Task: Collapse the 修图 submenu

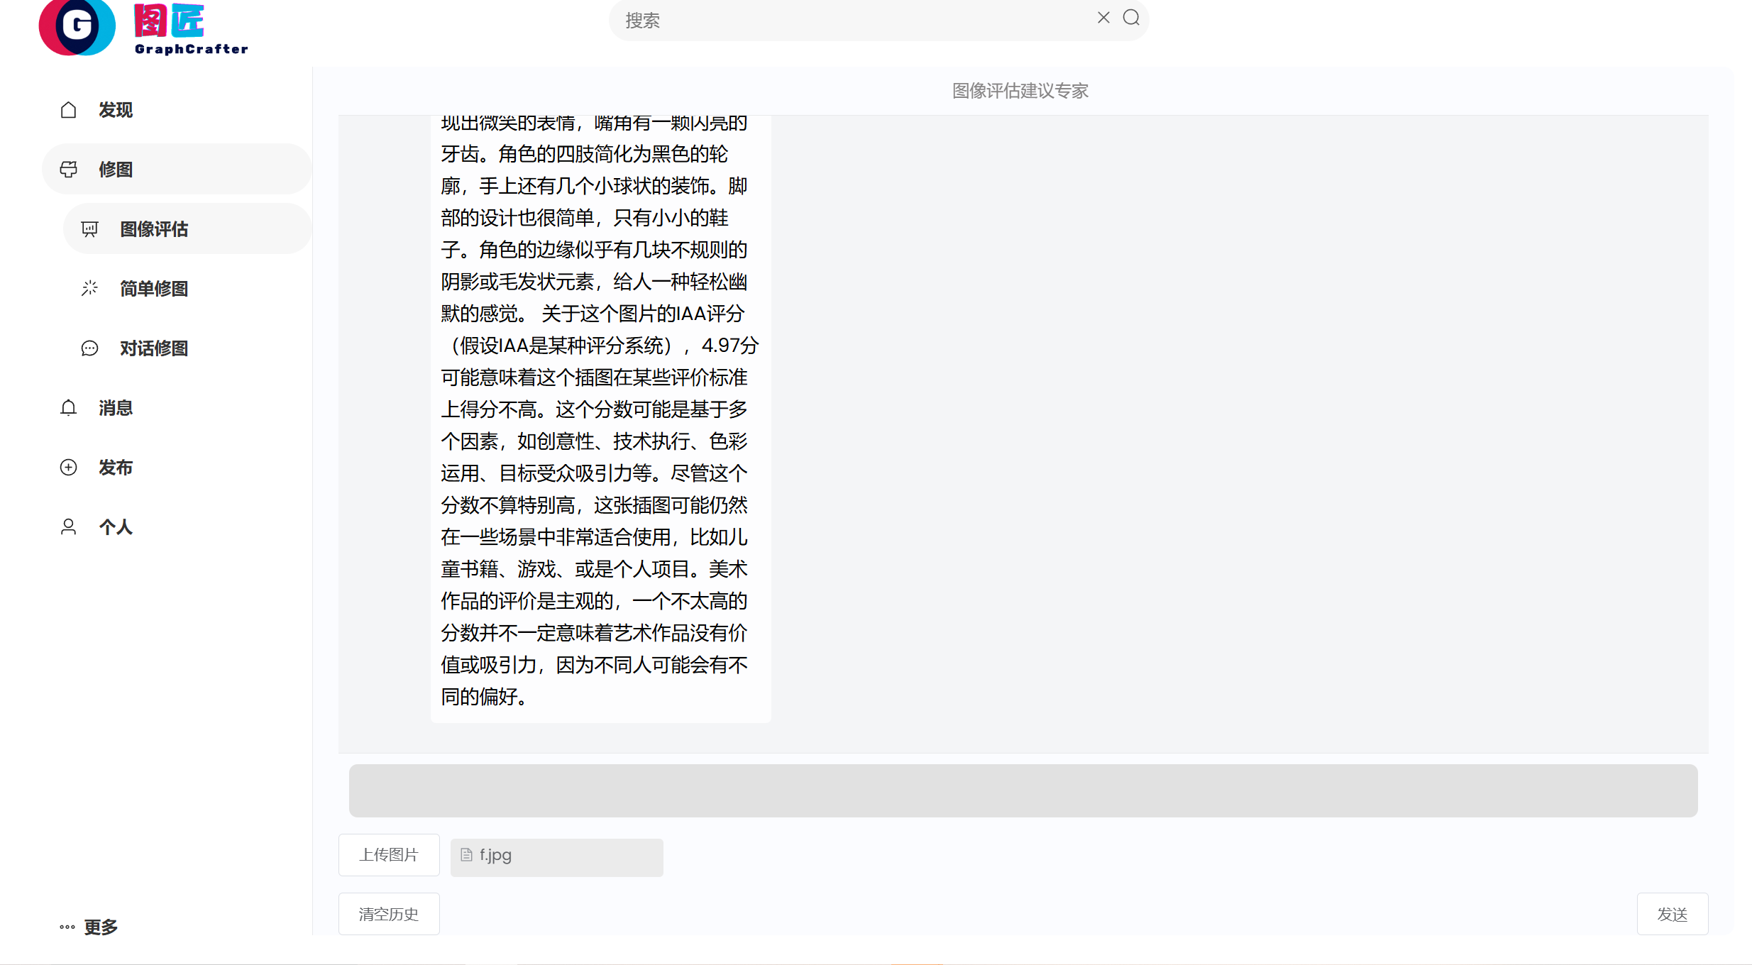Action: [177, 170]
